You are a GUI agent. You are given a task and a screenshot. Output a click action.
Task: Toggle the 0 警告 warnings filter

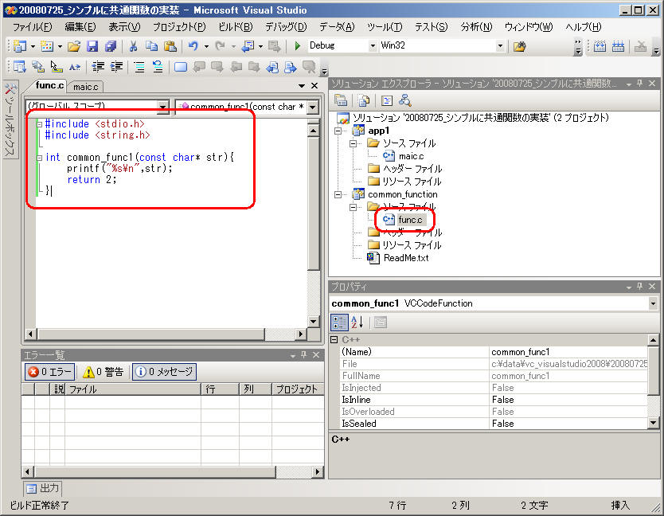click(x=104, y=372)
